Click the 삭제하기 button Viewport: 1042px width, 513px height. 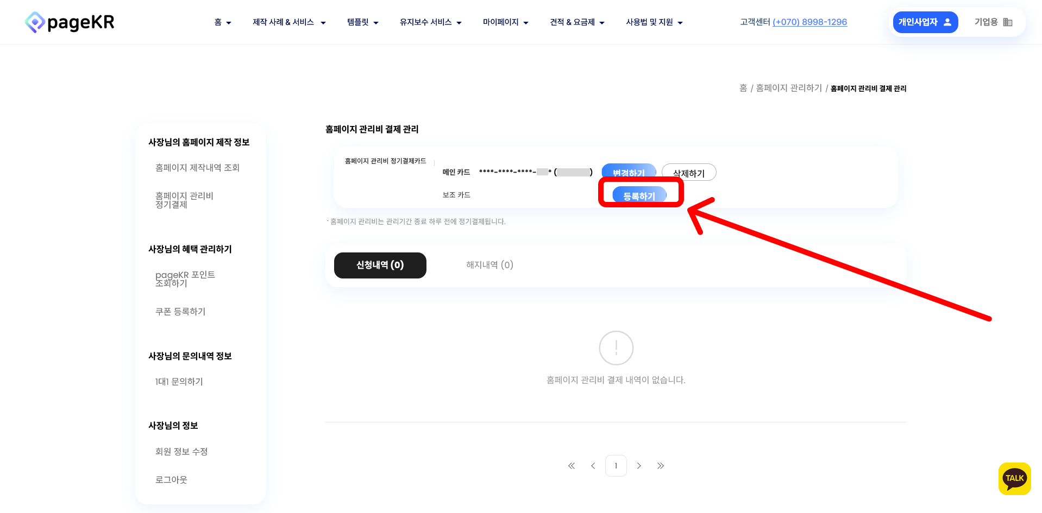tap(689, 173)
